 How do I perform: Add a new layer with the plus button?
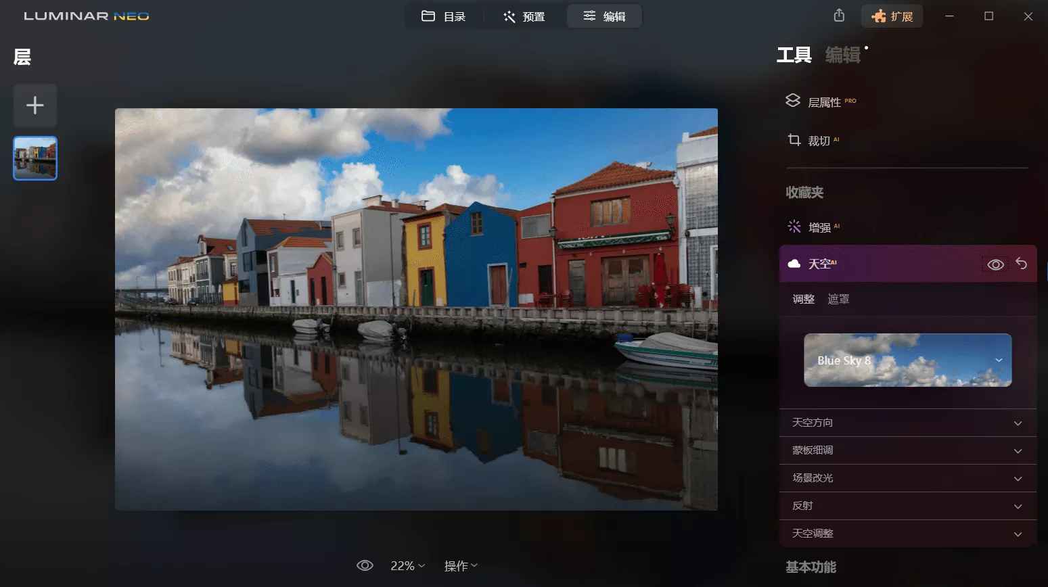point(35,105)
